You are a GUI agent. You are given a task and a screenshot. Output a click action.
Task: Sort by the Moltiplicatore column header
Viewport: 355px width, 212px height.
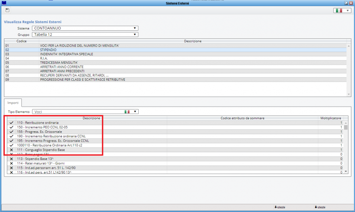coord(331,118)
